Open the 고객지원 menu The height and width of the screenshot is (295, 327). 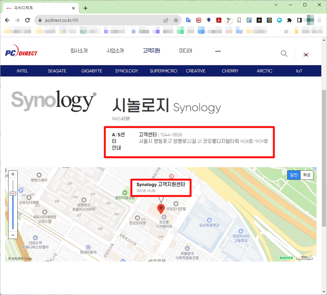click(151, 51)
